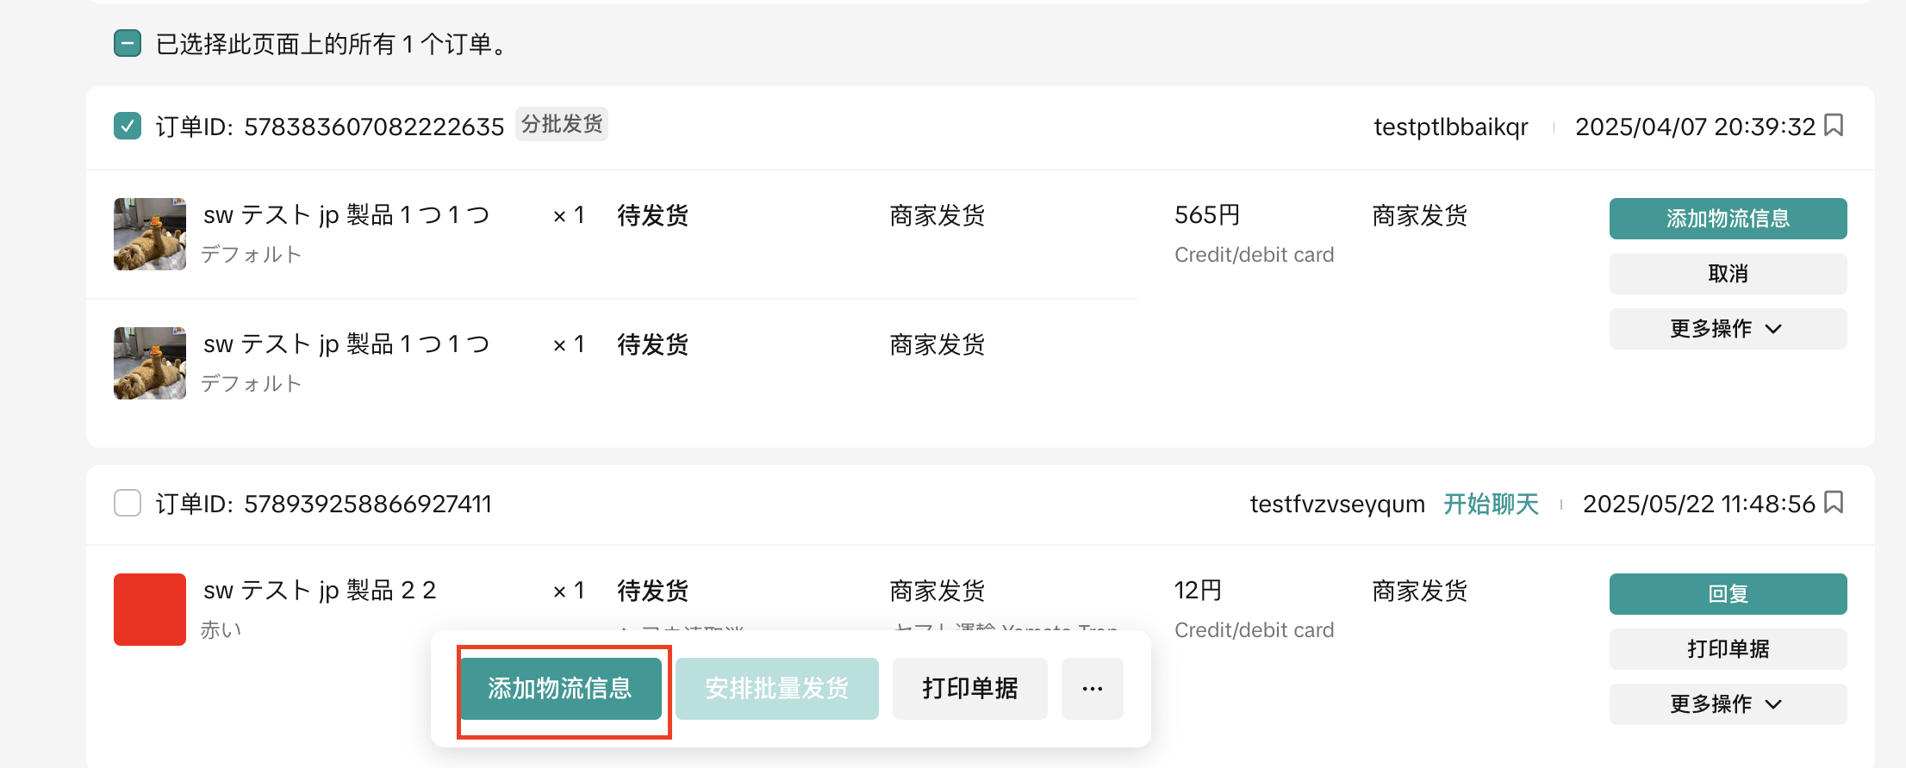The height and width of the screenshot is (768, 1906).
Task: Check order 578939258866927411 checkbox
Action: coord(128,503)
